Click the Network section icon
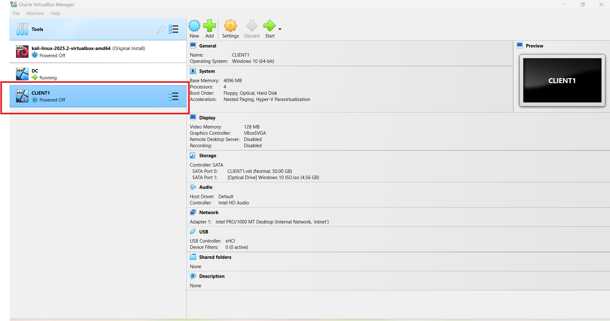Viewport: 610px width, 321px height. (x=193, y=212)
